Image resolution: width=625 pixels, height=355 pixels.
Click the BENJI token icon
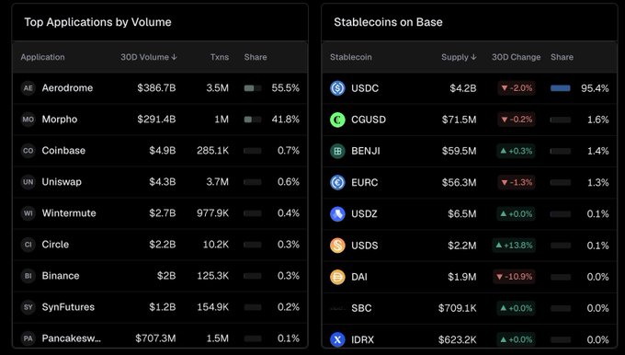[337, 151]
